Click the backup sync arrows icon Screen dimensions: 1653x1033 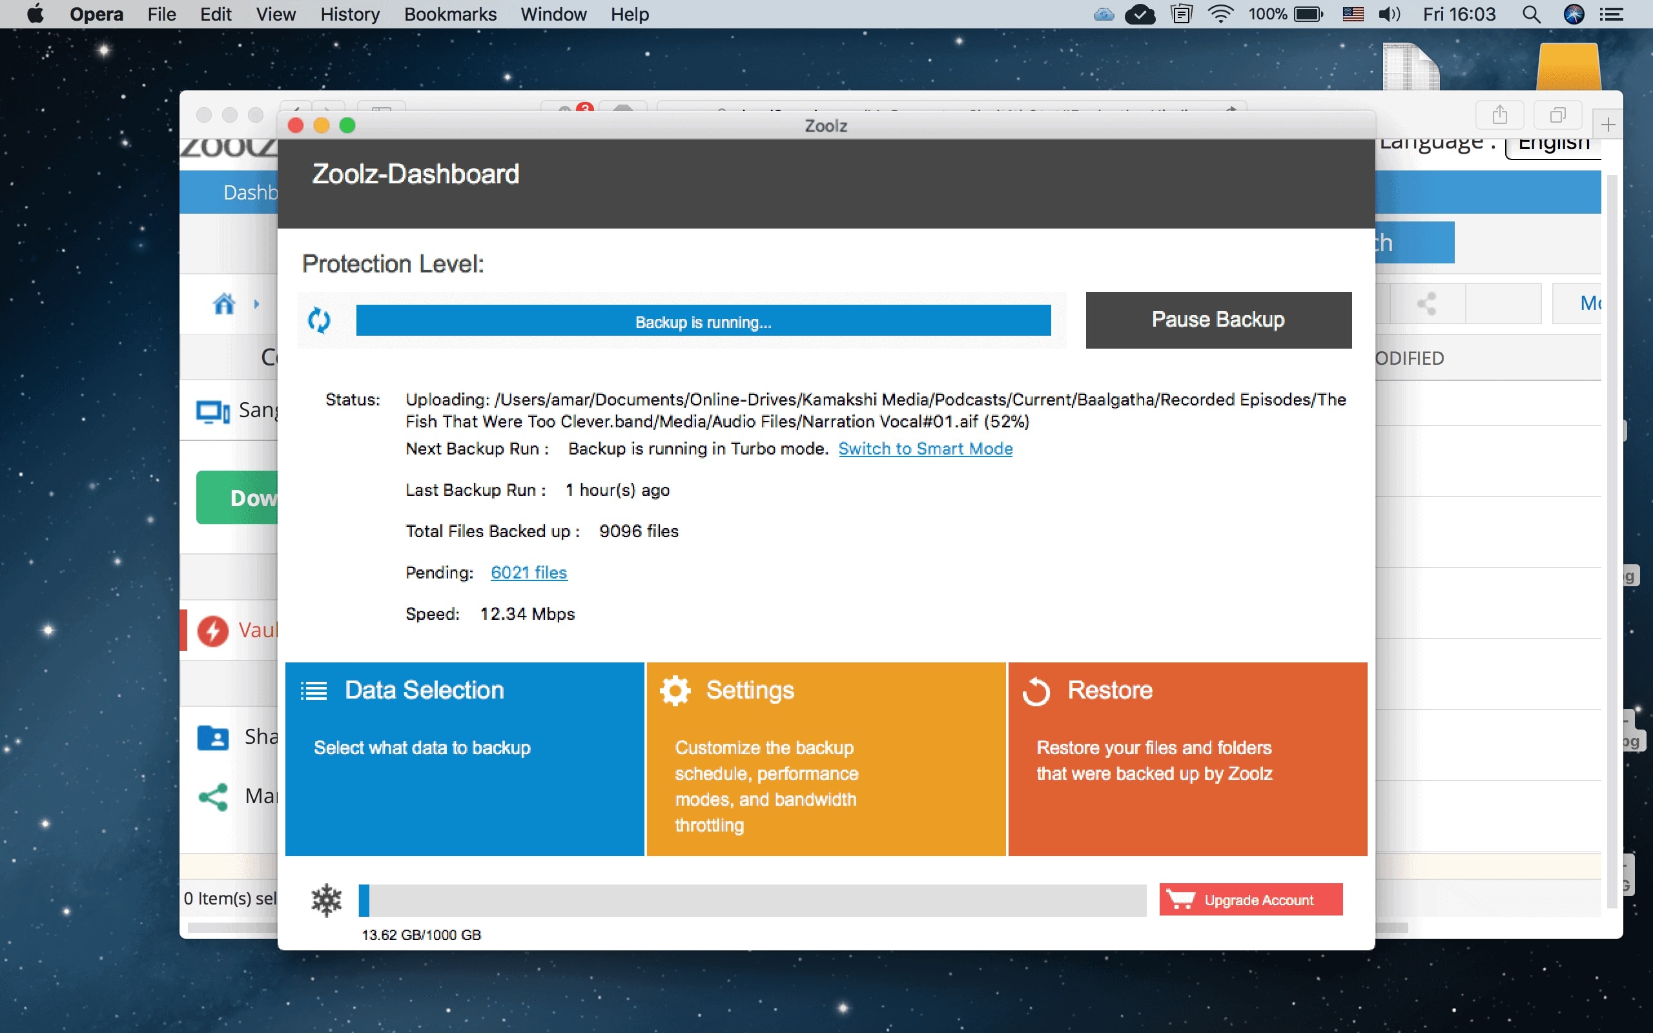click(319, 320)
